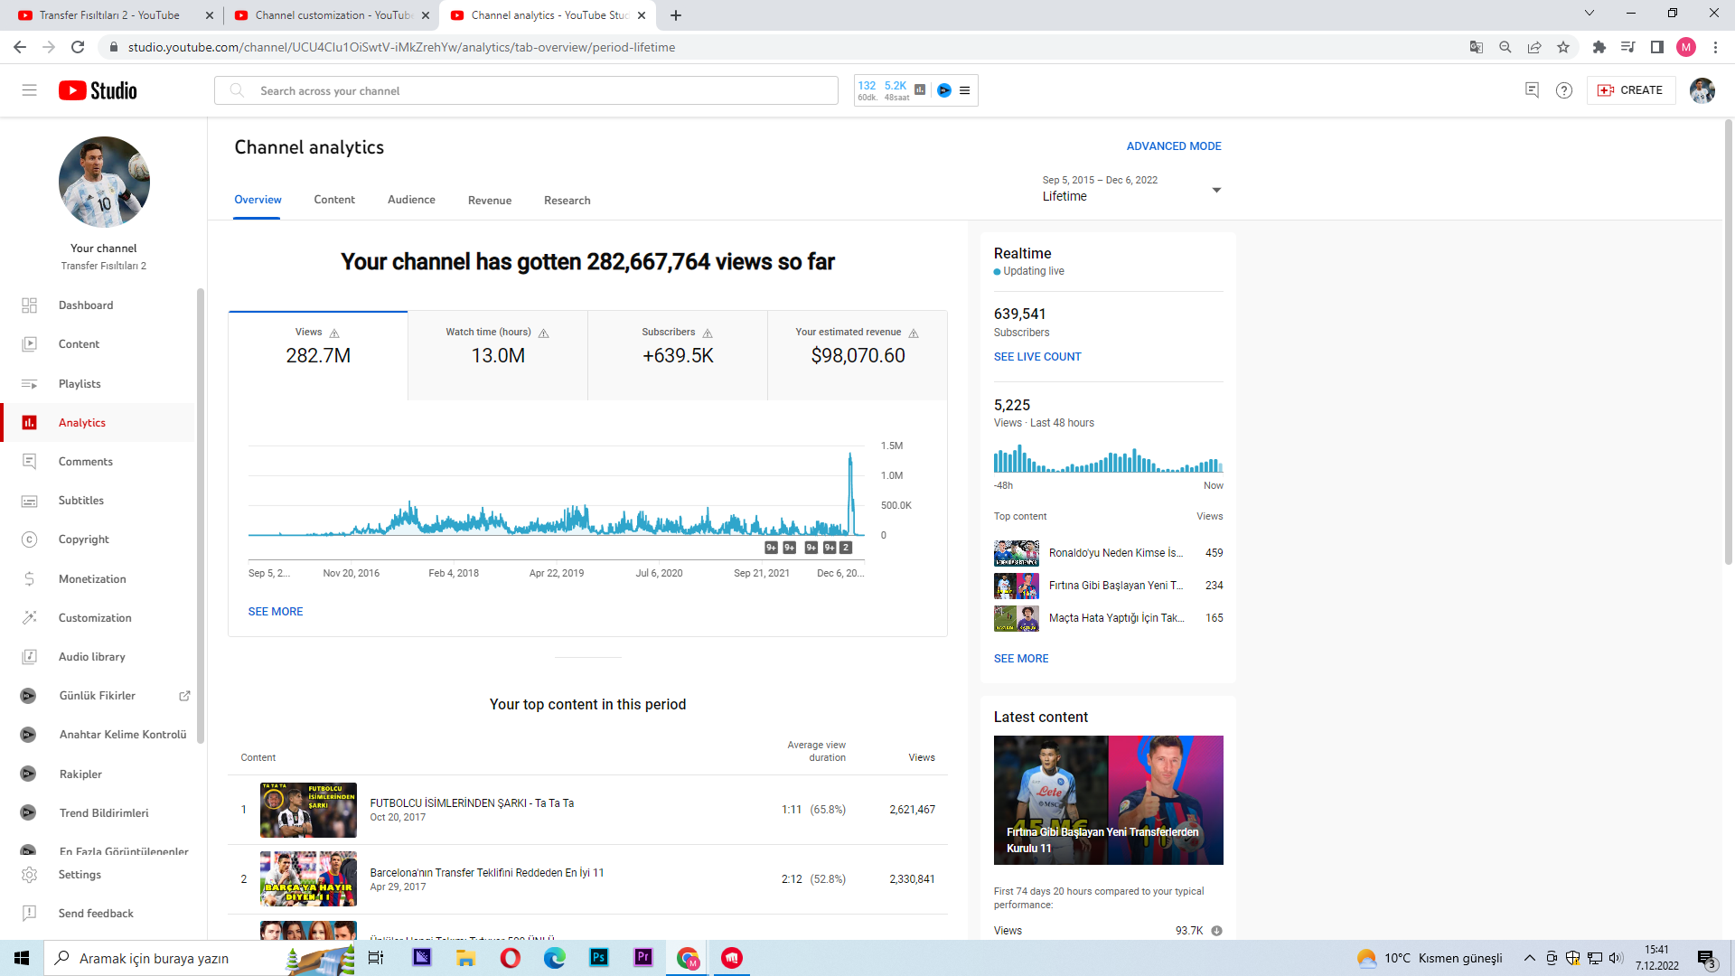
Task: Click the Windows taskbar search box
Action: 200,958
